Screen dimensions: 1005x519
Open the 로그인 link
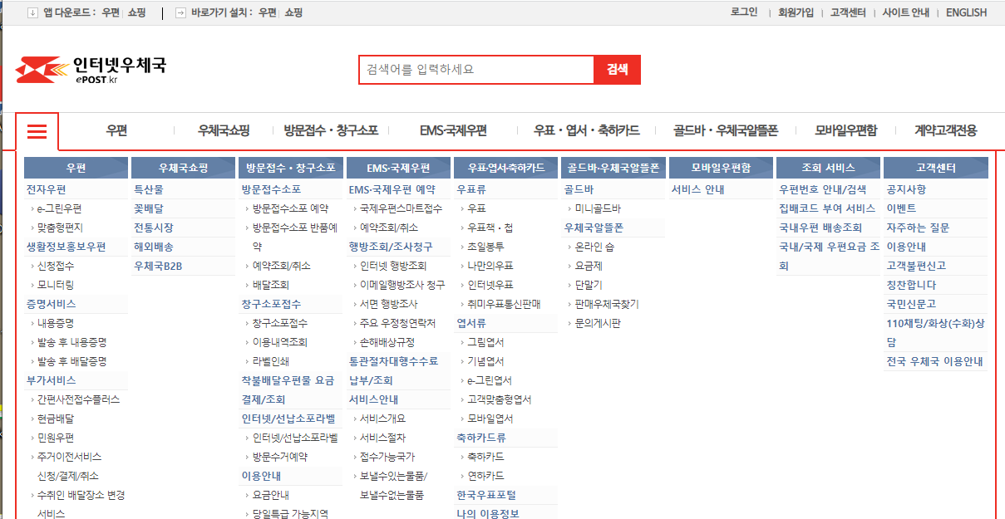(x=744, y=12)
